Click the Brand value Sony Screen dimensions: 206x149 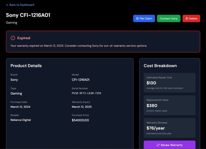(14, 80)
